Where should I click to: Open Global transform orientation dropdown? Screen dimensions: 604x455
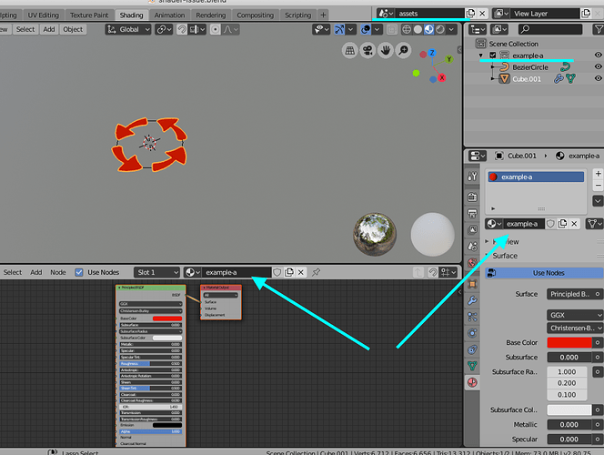click(x=128, y=30)
